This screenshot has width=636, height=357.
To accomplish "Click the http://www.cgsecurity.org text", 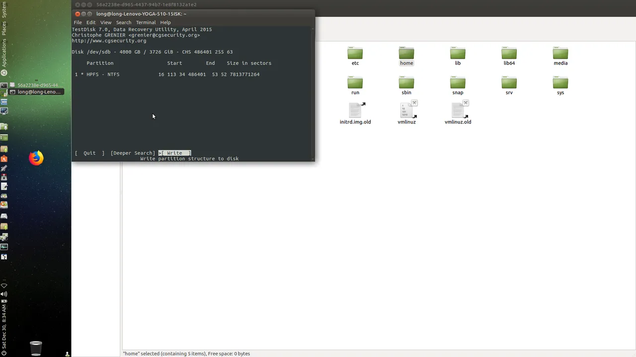I will tap(109, 41).
